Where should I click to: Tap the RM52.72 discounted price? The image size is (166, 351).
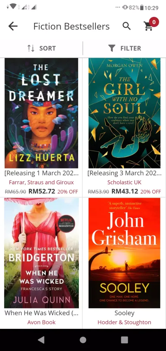(42, 191)
